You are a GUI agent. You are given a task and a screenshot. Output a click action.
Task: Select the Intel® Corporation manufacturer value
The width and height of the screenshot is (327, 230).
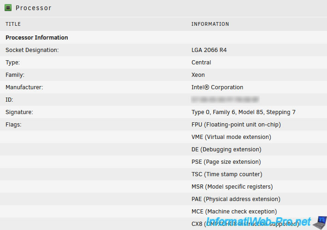coord(217,87)
